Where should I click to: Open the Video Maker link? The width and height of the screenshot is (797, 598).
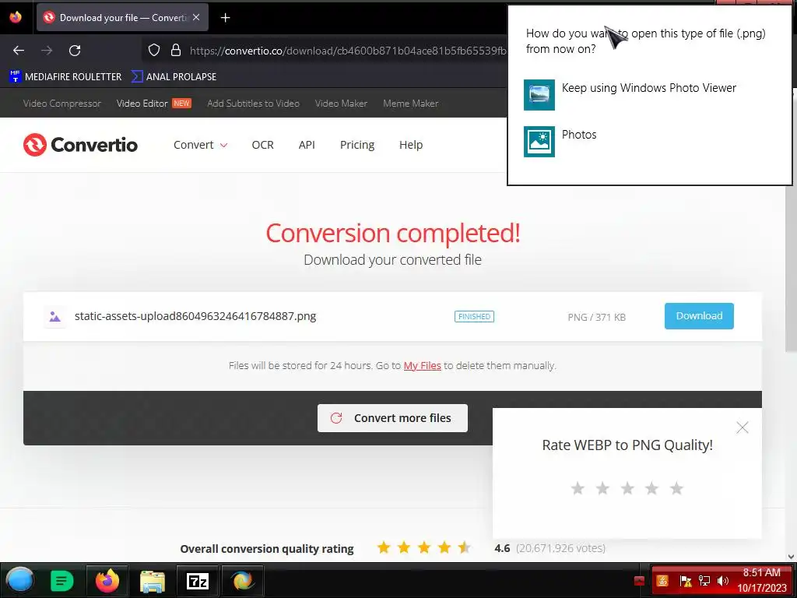[x=341, y=104]
